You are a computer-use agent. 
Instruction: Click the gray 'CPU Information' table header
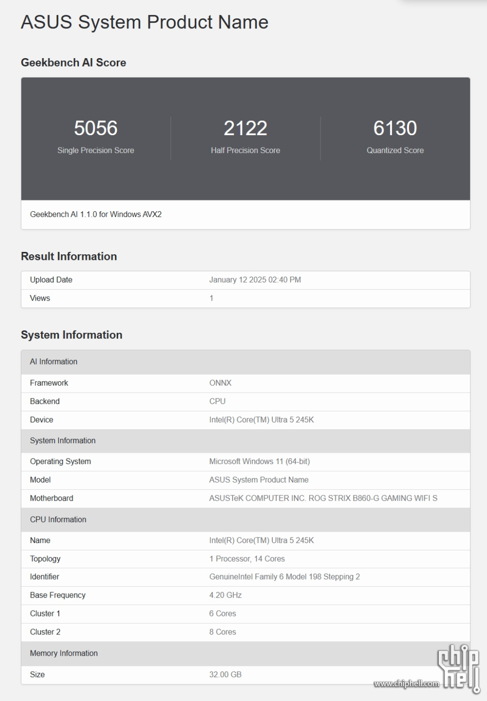245,520
